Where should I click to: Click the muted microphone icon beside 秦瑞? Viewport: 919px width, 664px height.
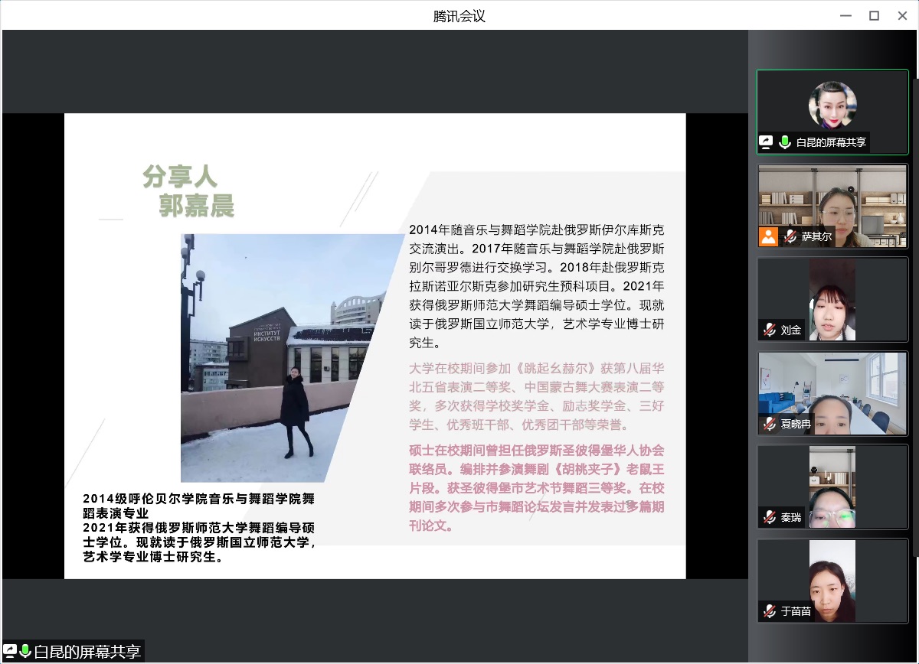769,517
